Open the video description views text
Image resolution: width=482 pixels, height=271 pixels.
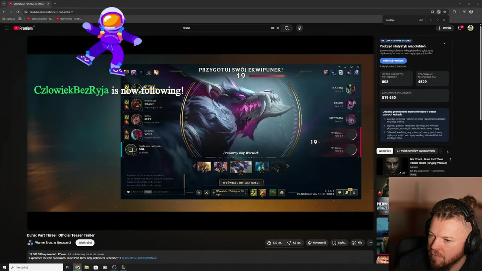[x=43, y=254]
